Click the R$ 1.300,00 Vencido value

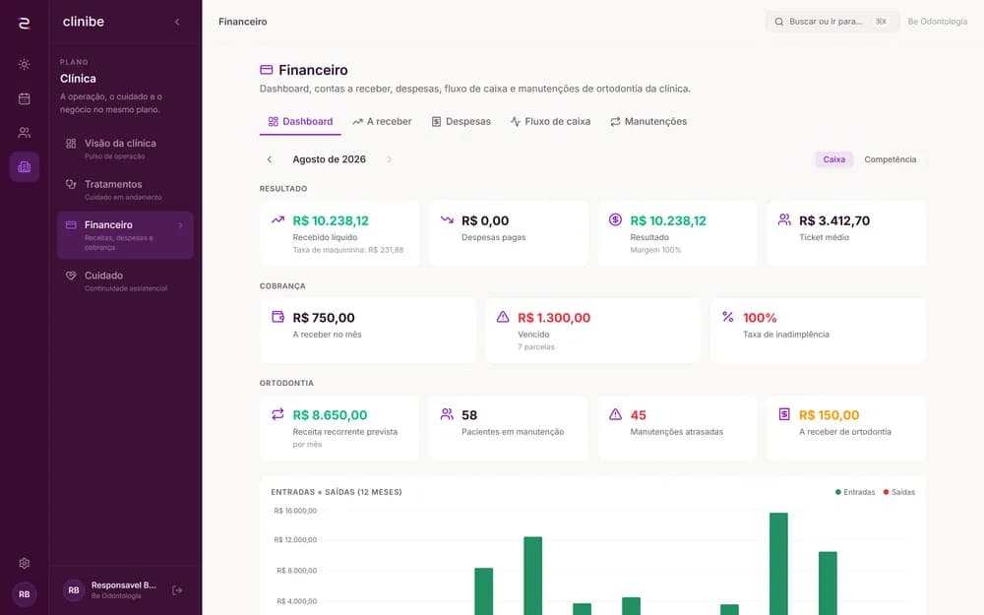point(553,318)
